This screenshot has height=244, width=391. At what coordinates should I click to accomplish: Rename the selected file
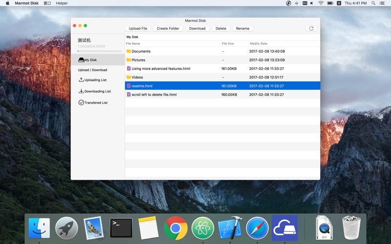(242, 28)
